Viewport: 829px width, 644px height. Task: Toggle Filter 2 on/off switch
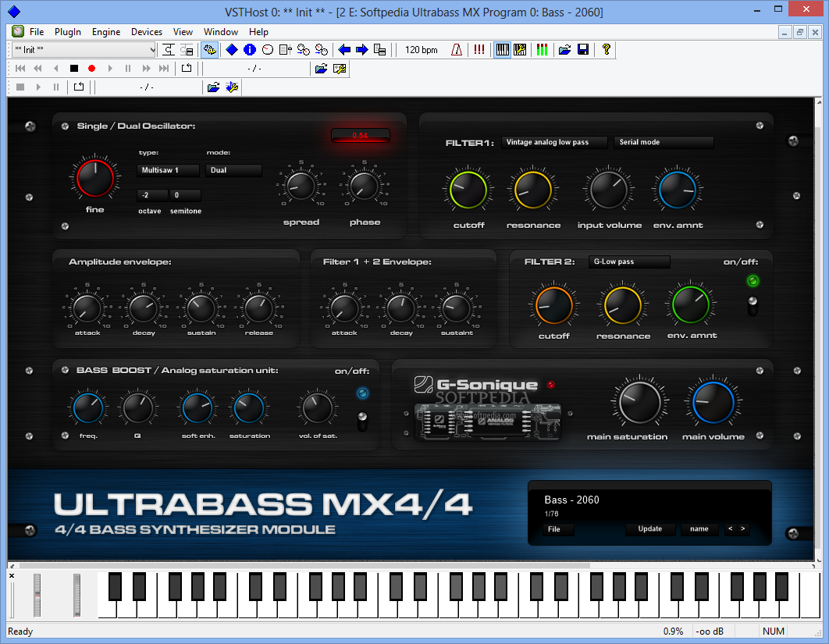pos(753,306)
